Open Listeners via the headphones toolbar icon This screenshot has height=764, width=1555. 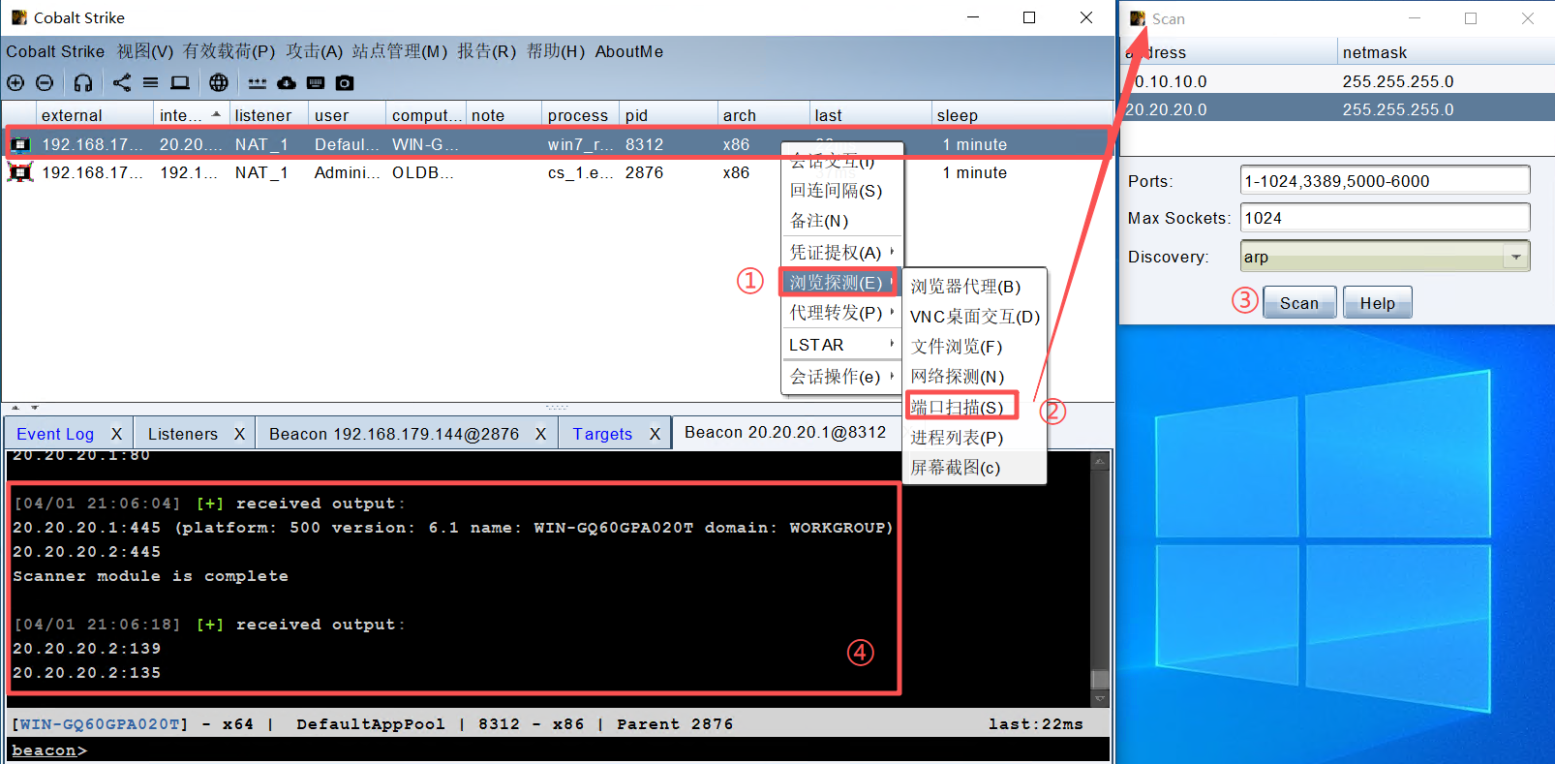click(x=83, y=83)
